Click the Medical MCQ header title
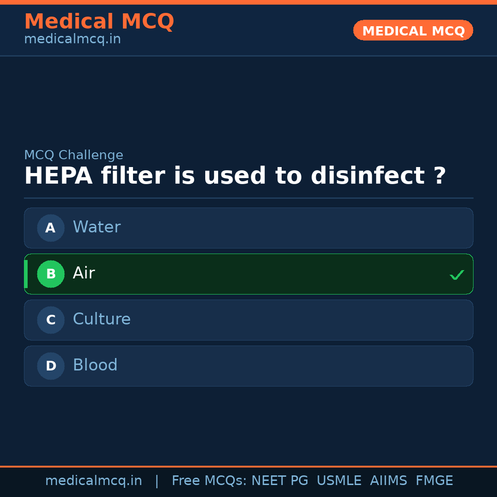 click(x=99, y=22)
